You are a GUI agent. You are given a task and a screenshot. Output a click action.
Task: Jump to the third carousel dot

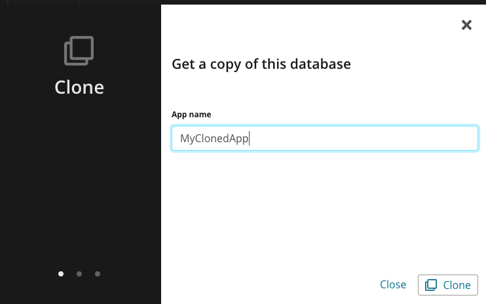point(98,274)
